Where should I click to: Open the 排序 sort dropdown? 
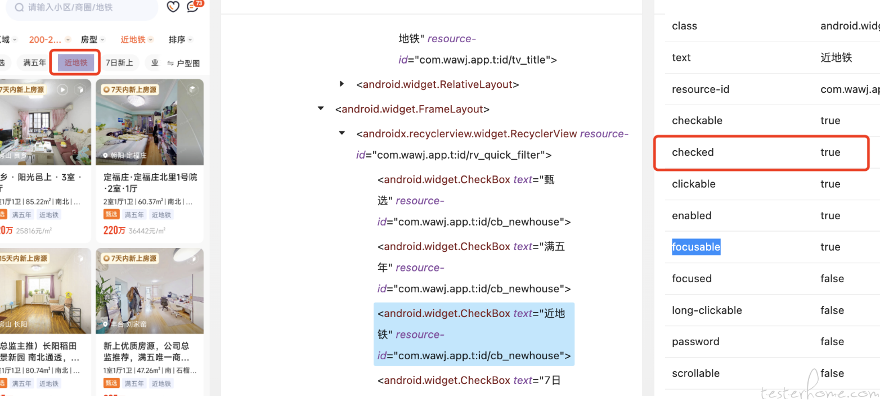[181, 39]
